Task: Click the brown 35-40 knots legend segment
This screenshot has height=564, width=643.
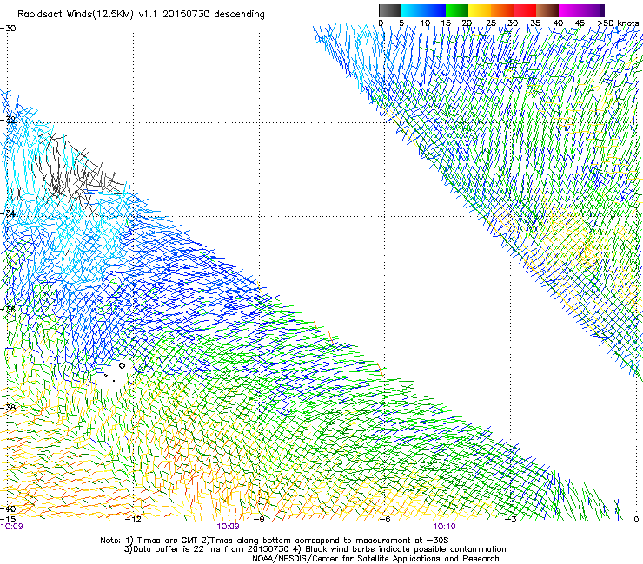Action: (x=547, y=10)
